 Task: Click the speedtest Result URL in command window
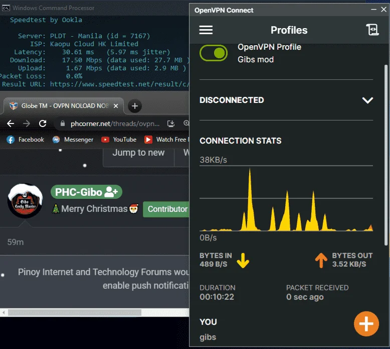click(119, 84)
